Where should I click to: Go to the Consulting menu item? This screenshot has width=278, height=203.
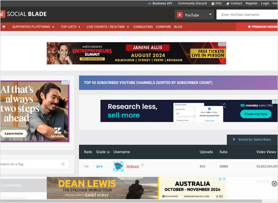pos(143,27)
